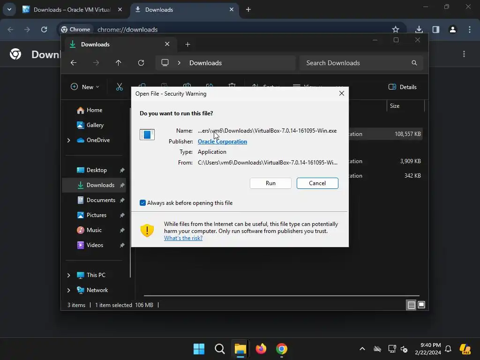Viewport: 480px width, 360px height.
Task: Select Gallery in the navigation pane
Action: pyautogui.click(x=95, y=125)
